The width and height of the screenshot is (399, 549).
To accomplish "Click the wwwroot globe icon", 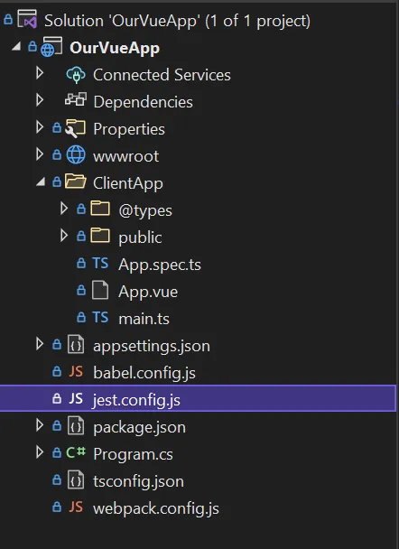I will [76, 154].
